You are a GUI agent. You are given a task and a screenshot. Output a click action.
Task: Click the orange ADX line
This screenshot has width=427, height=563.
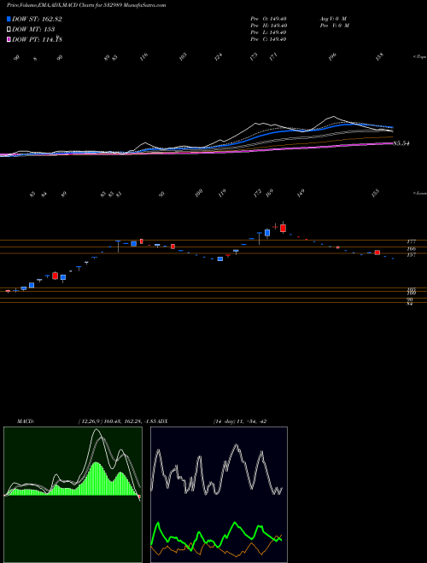click(252, 543)
